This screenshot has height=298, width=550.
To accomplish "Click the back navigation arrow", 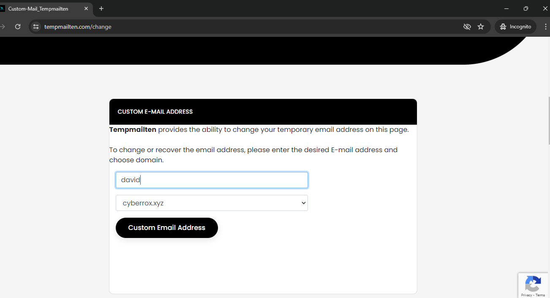I will pos(3,26).
